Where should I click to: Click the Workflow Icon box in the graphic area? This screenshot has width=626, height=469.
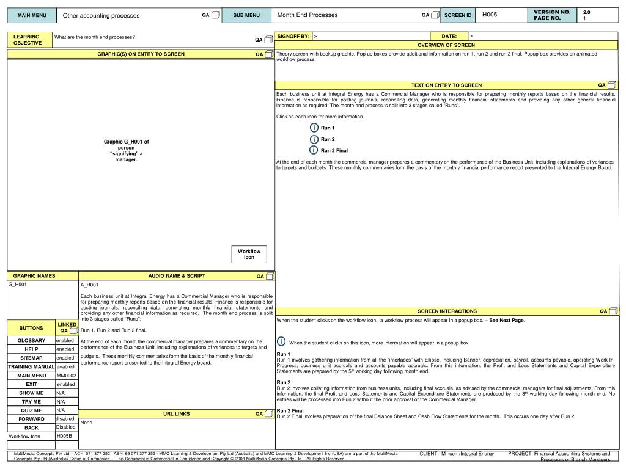pos(249,255)
